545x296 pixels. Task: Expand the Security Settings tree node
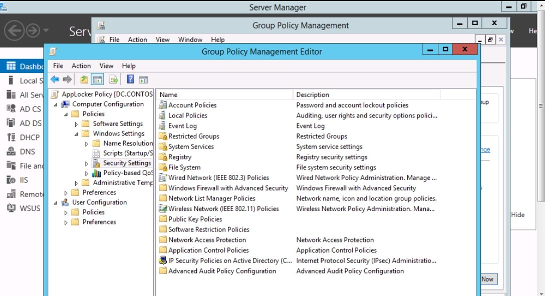[87, 163]
